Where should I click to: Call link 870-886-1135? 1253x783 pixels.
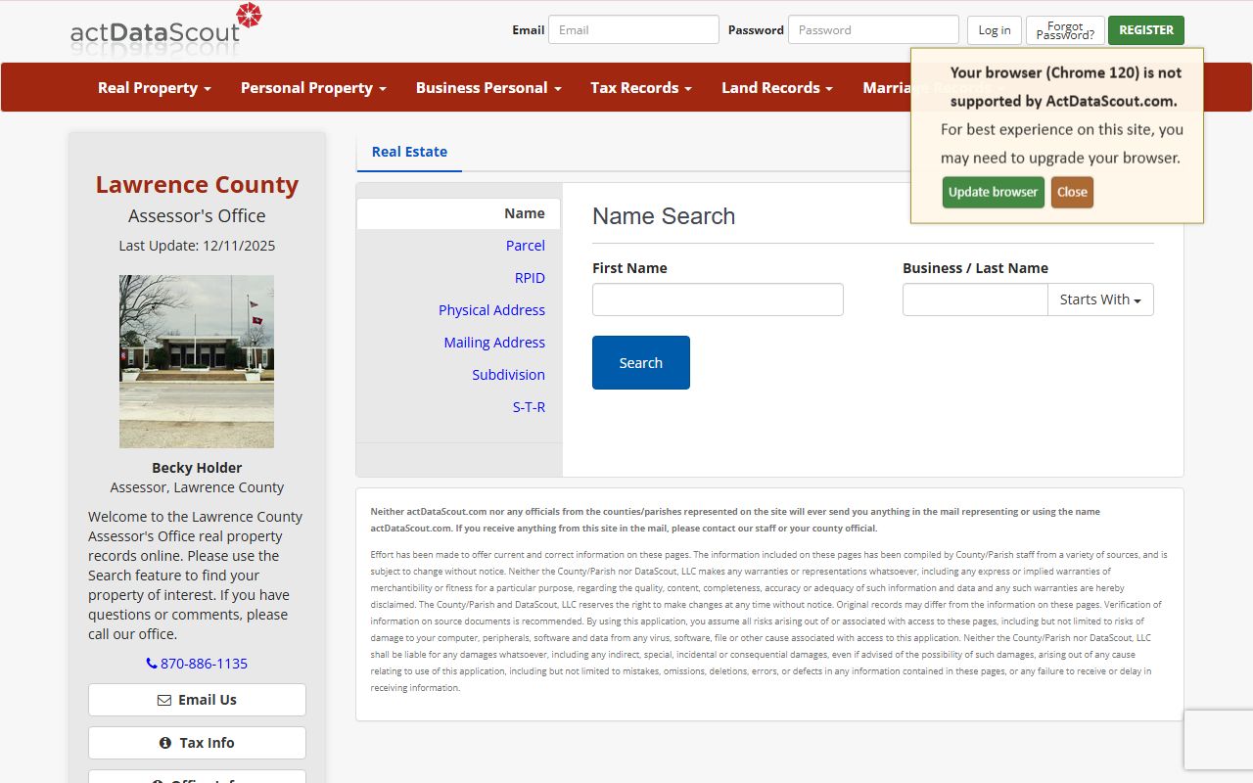click(197, 664)
